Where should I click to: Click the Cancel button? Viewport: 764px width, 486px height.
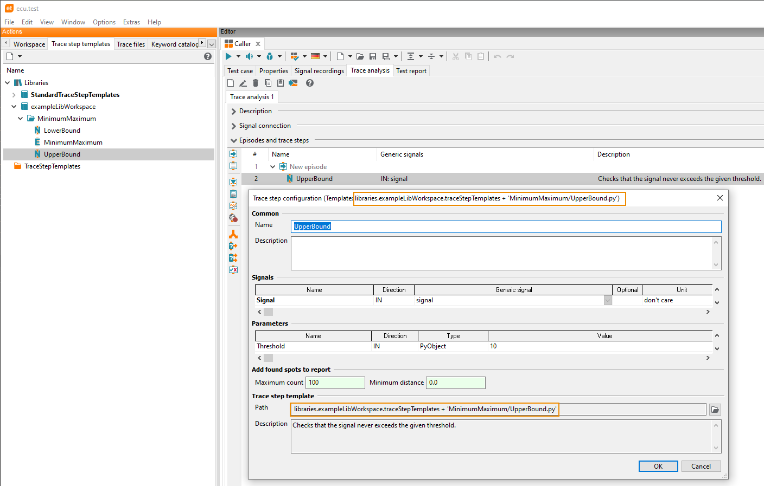(x=701, y=466)
